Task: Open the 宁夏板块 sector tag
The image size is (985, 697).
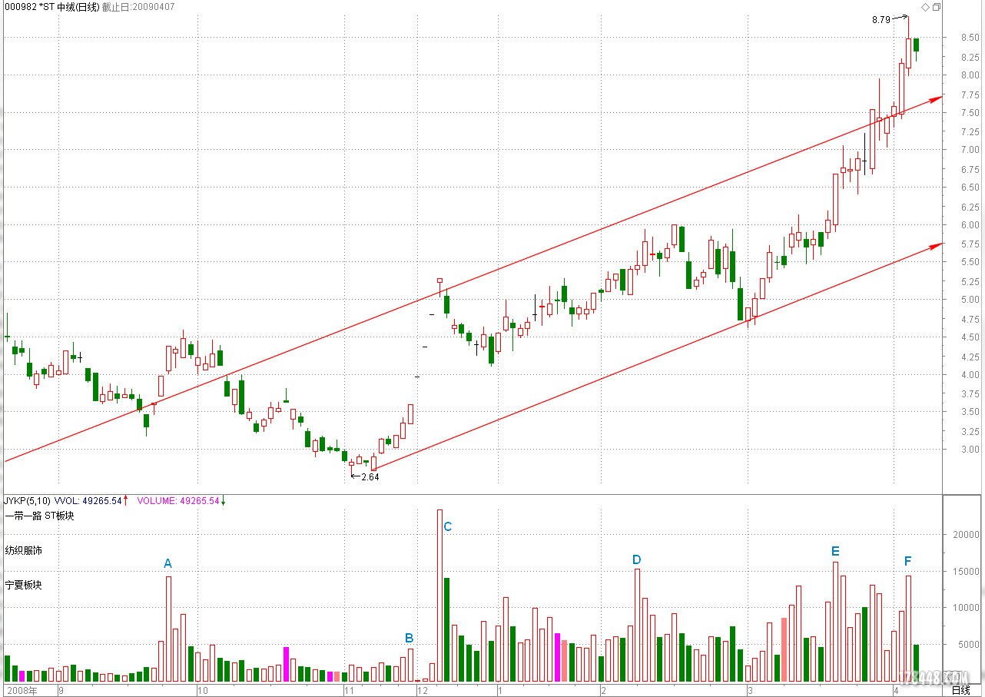Action: point(23,585)
